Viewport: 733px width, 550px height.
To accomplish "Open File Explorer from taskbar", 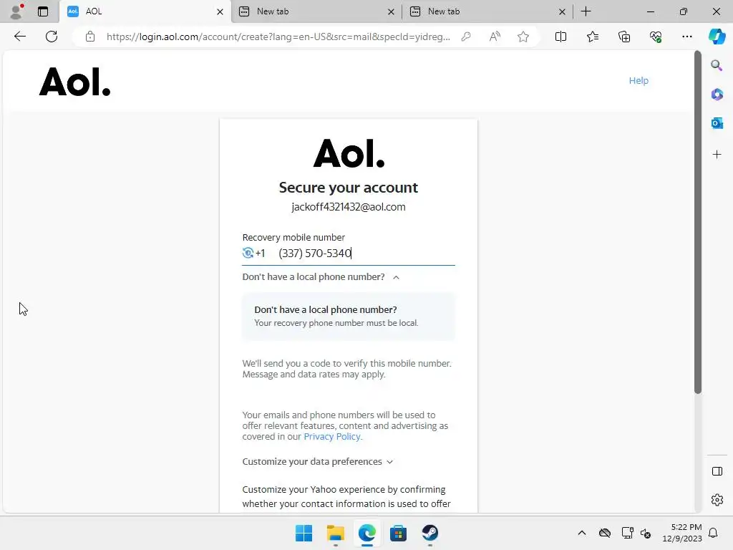I will (x=335, y=533).
